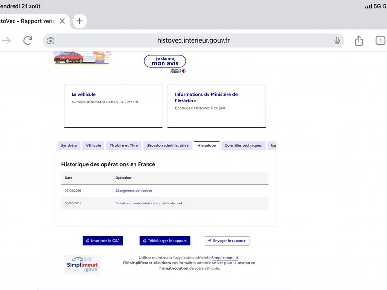Open the share sheet icon
387x290 pixels.
359,41
